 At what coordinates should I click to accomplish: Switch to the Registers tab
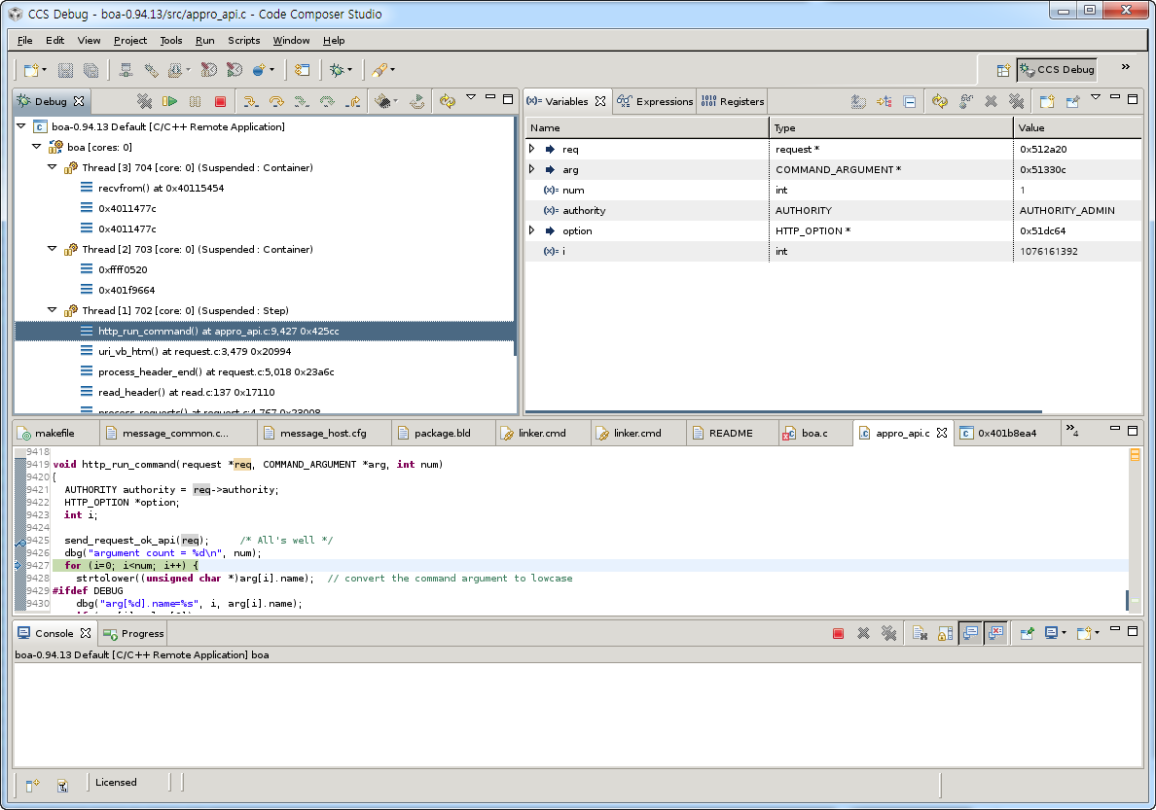point(732,101)
